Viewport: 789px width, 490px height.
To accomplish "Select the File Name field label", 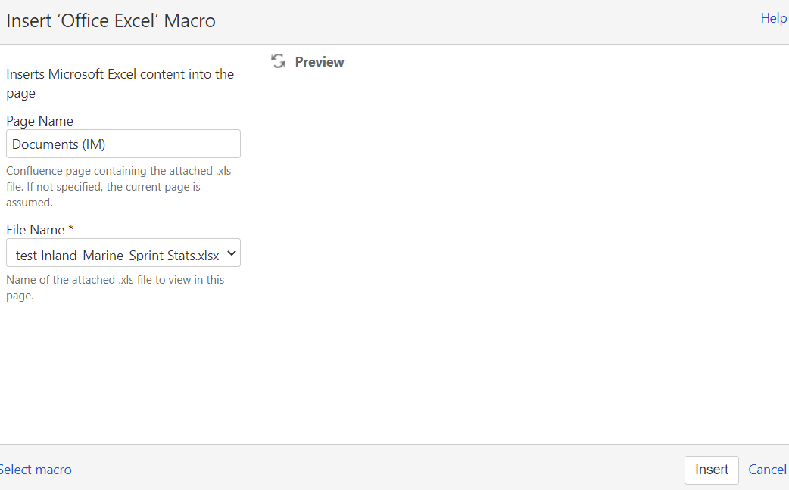I will 36,230.
